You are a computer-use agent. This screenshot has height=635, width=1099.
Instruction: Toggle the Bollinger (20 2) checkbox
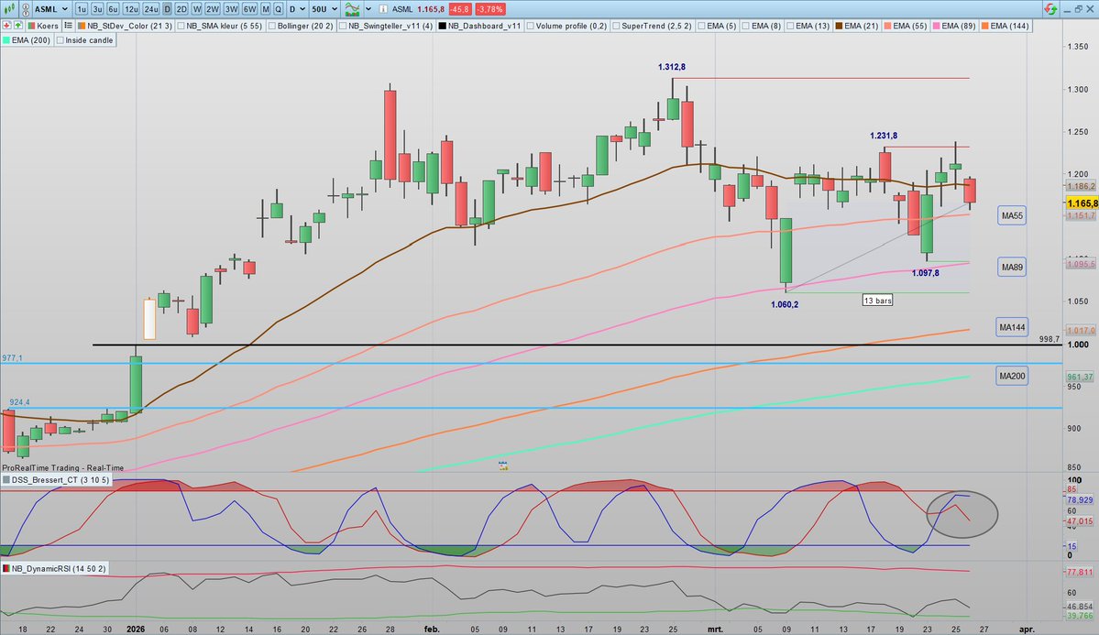[272, 26]
